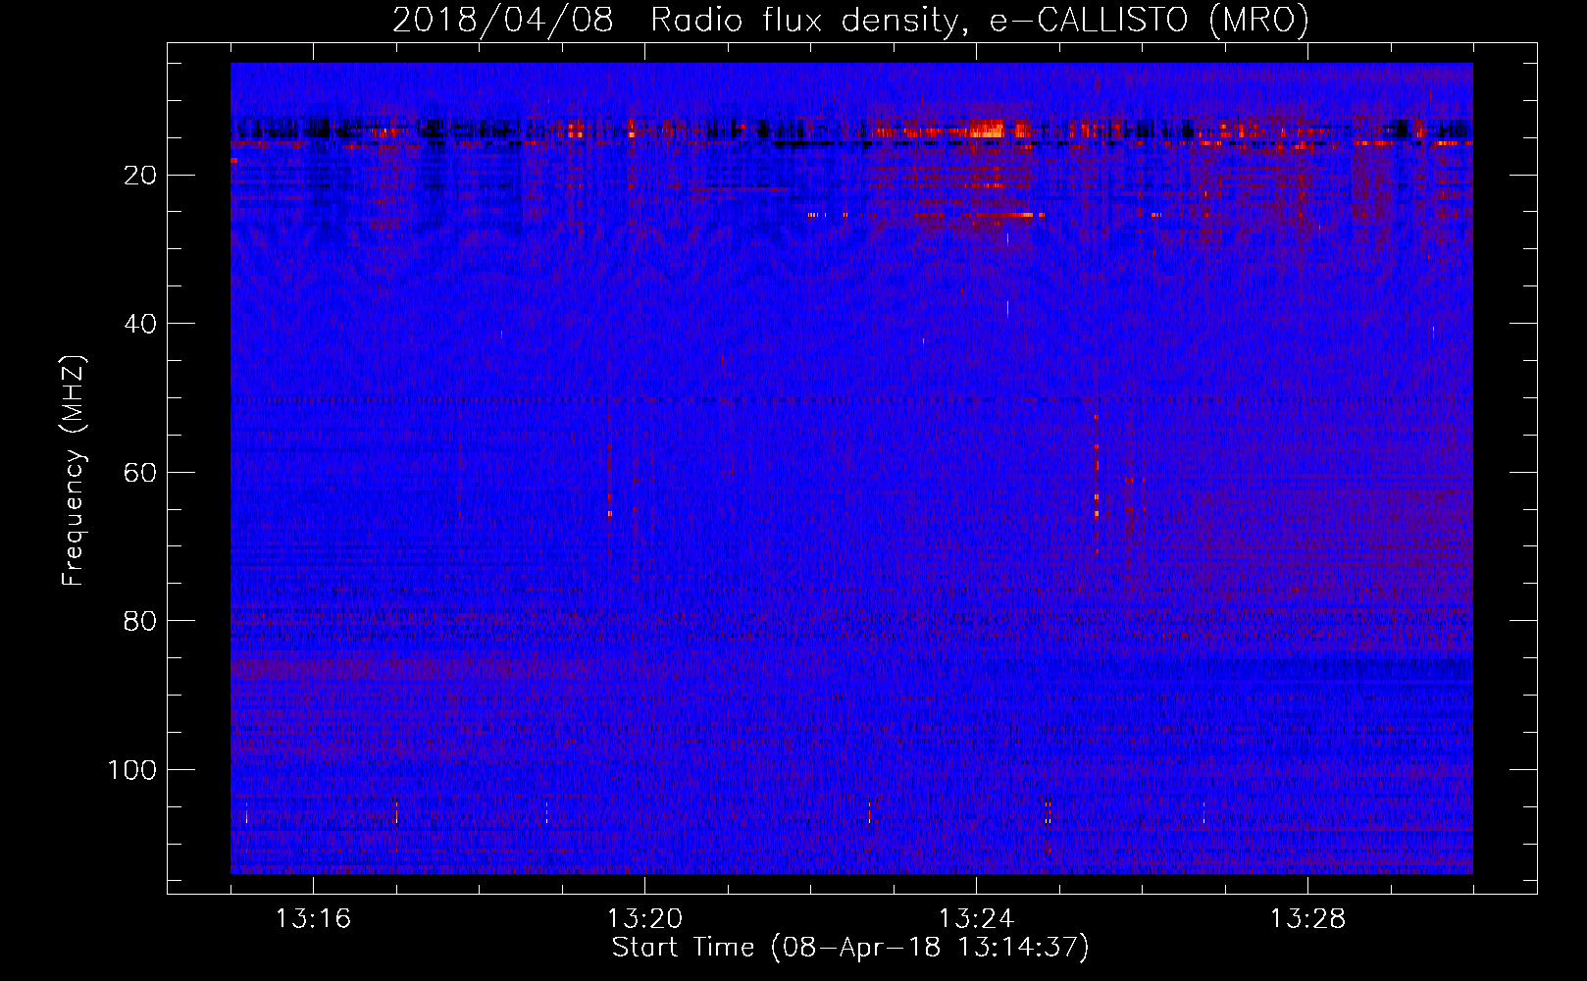Click the 'Start Time (08-Apr-18 13:14:37)' label
Screen dimensions: 1587x981
click(x=850, y=948)
